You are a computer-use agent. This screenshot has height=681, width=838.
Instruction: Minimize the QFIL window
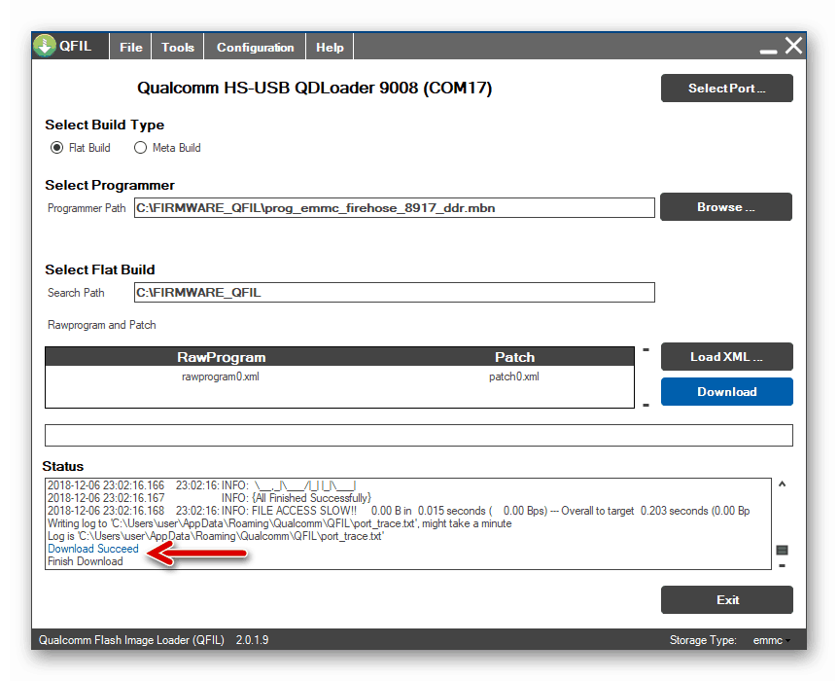coord(769,52)
